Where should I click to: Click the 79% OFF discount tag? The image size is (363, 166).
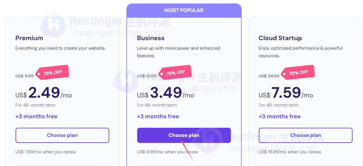[52, 73]
